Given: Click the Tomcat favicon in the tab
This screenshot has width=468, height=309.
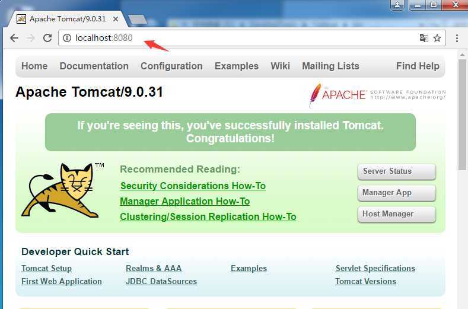Looking at the screenshot, I should coord(21,19).
